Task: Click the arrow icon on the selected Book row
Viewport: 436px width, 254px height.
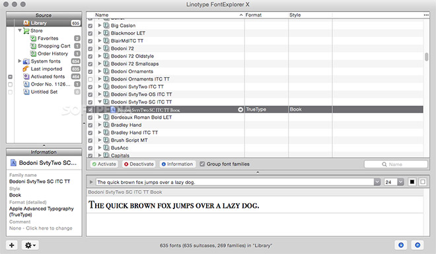Action: coord(240,110)
